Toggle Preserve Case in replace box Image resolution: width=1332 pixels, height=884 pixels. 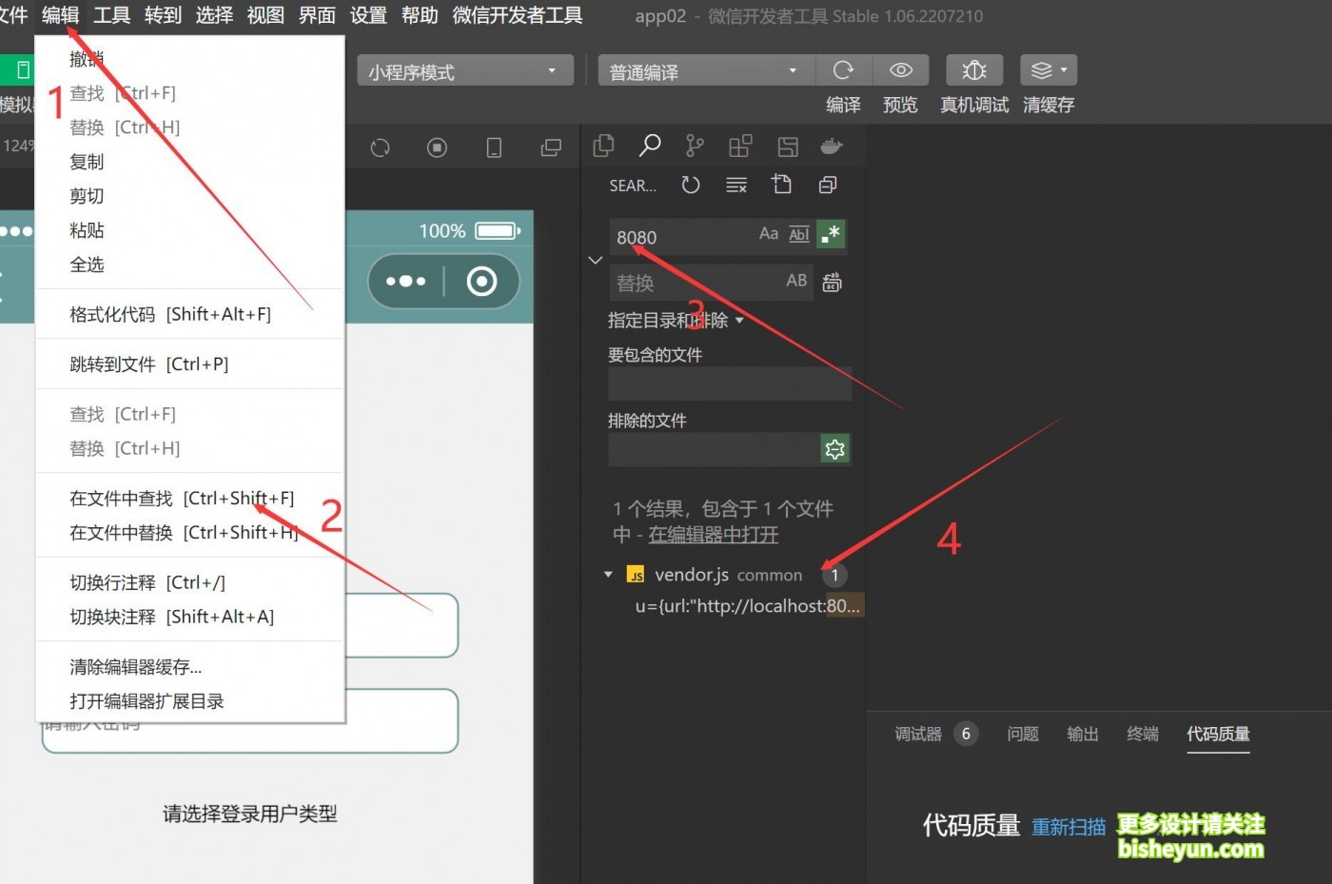point(796,281)
